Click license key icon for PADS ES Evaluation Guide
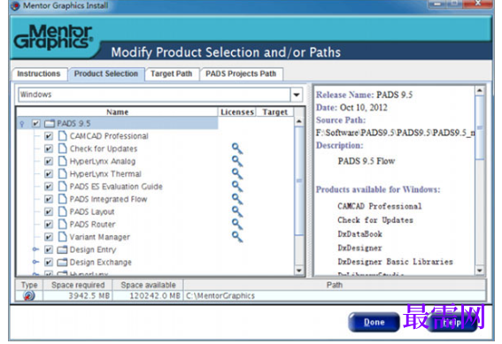The height and width of the screenshot is (344, 502). point(237,187)
